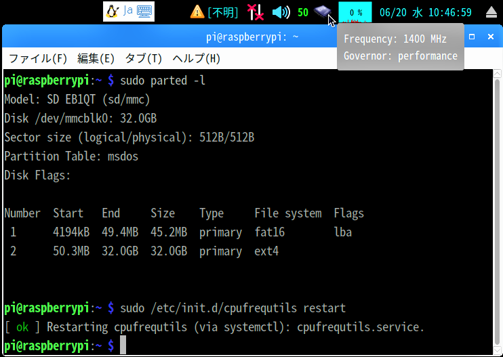Click the 'Disk Flags:' line
The height and width of the screenshot is (357, 503).
click(37, 175)
